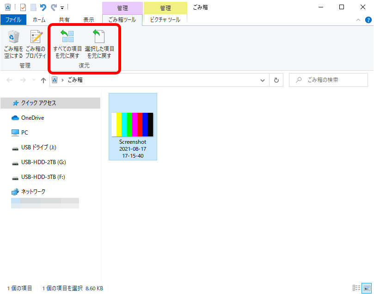
Task: Select the ピクチャ ツール ribbon tab
Action: 165,20
